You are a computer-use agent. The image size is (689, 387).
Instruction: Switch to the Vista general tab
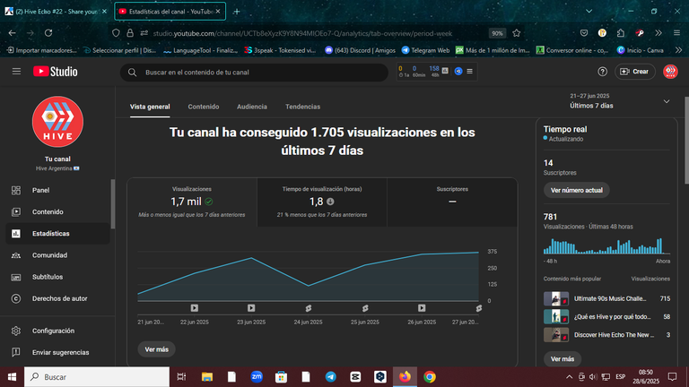tap(150, 107)
